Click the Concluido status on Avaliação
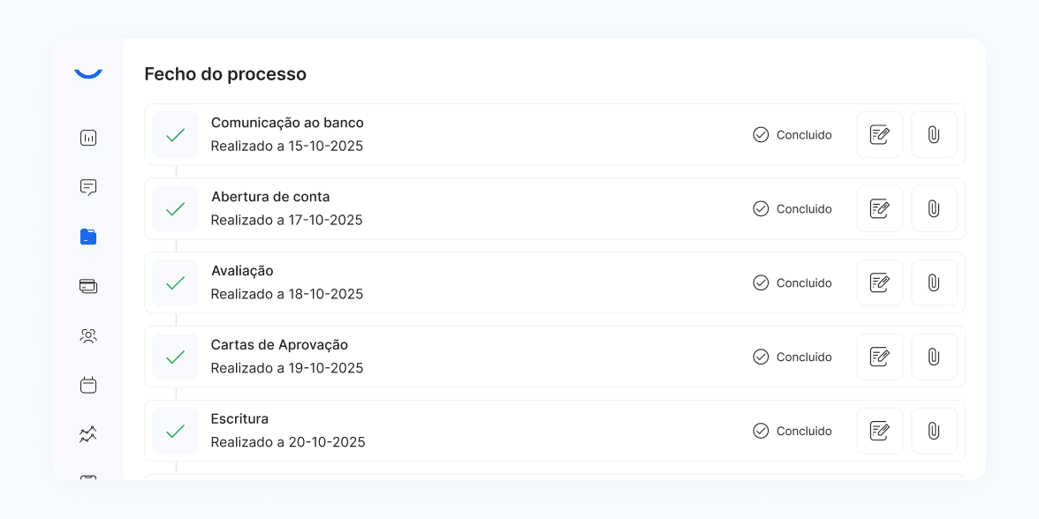The image size is (1039, 519). [793, 282]
